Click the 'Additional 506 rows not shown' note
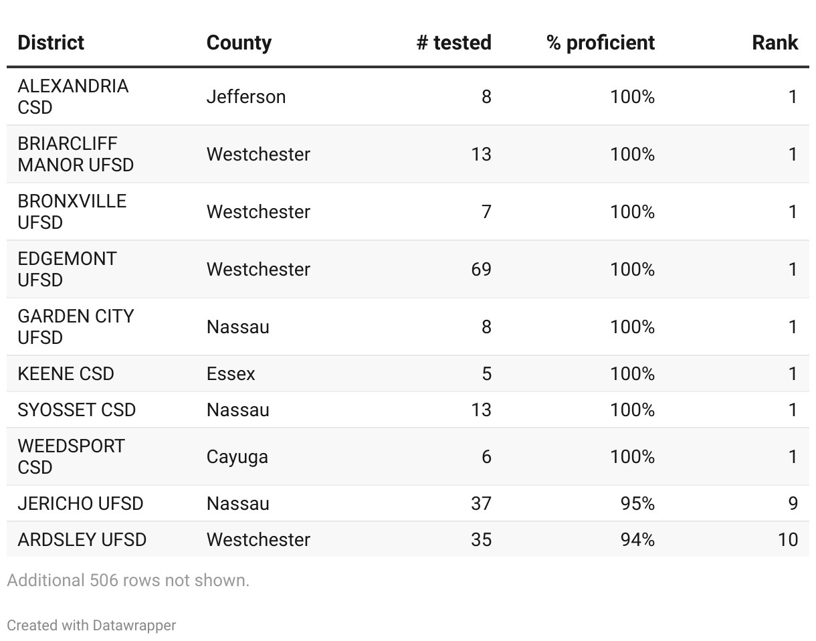This screenshot has width=816, height=641. 128,580
